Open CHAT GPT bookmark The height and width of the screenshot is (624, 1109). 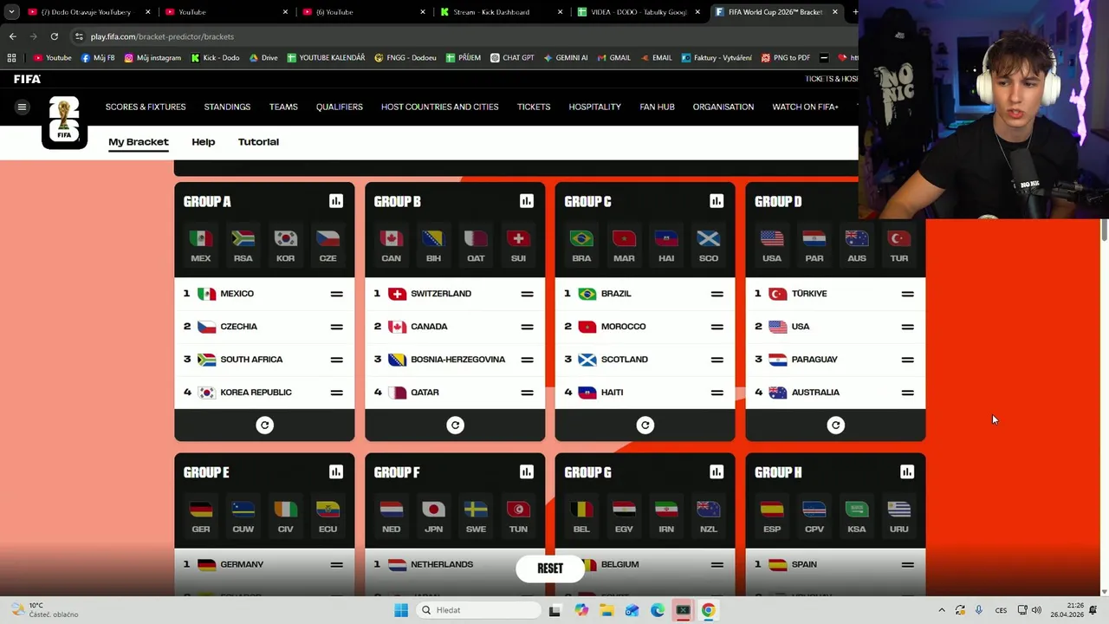[512, 58]
